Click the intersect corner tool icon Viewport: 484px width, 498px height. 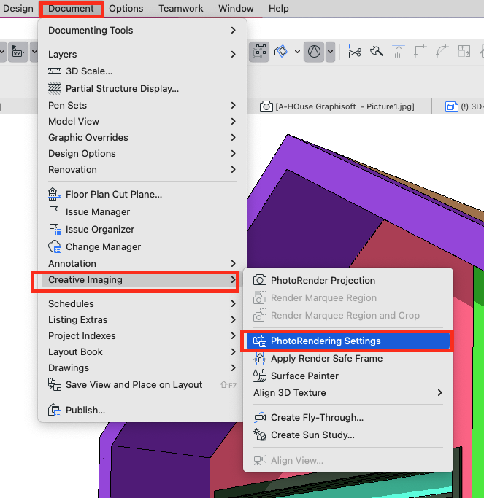(420, 52)
